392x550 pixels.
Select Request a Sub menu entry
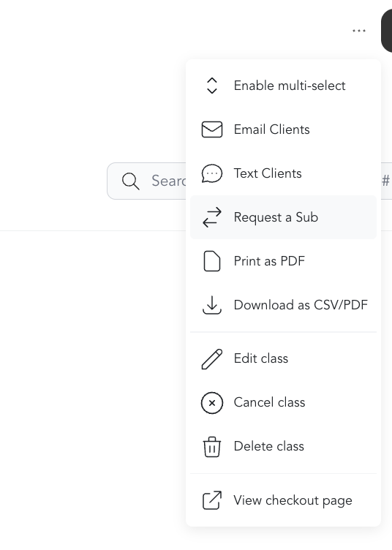click(283, 217)
